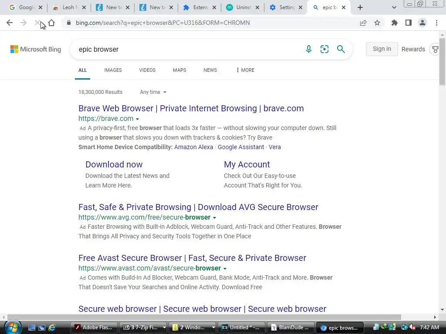Click Show Desktop in quick launch
This screenshot has height=334, width=446.
pos(31,327)
